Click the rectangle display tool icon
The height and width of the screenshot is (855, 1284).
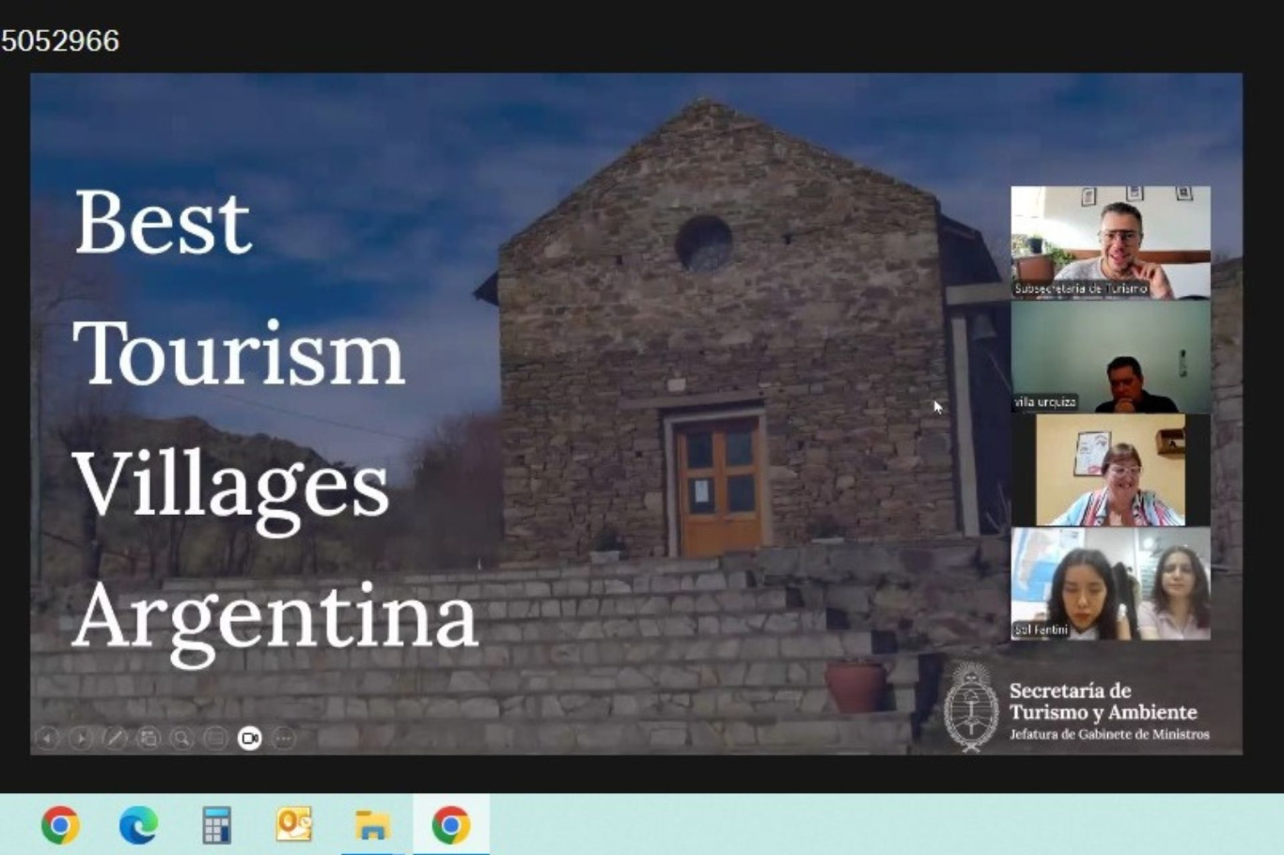click(214, 738)
